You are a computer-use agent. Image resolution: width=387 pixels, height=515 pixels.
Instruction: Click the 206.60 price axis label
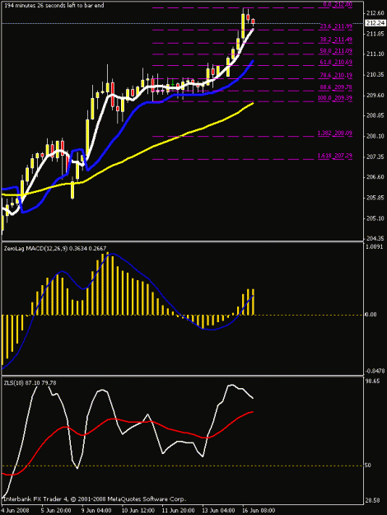point(375,177)
